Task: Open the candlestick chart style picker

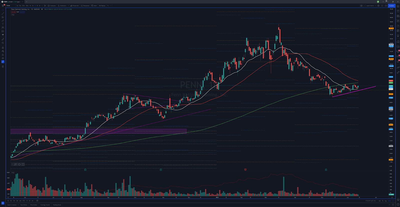Action: tap(45, 5)
